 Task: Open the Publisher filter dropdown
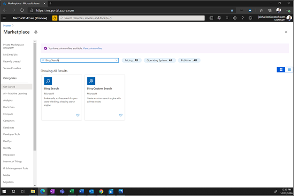(189, 60)
